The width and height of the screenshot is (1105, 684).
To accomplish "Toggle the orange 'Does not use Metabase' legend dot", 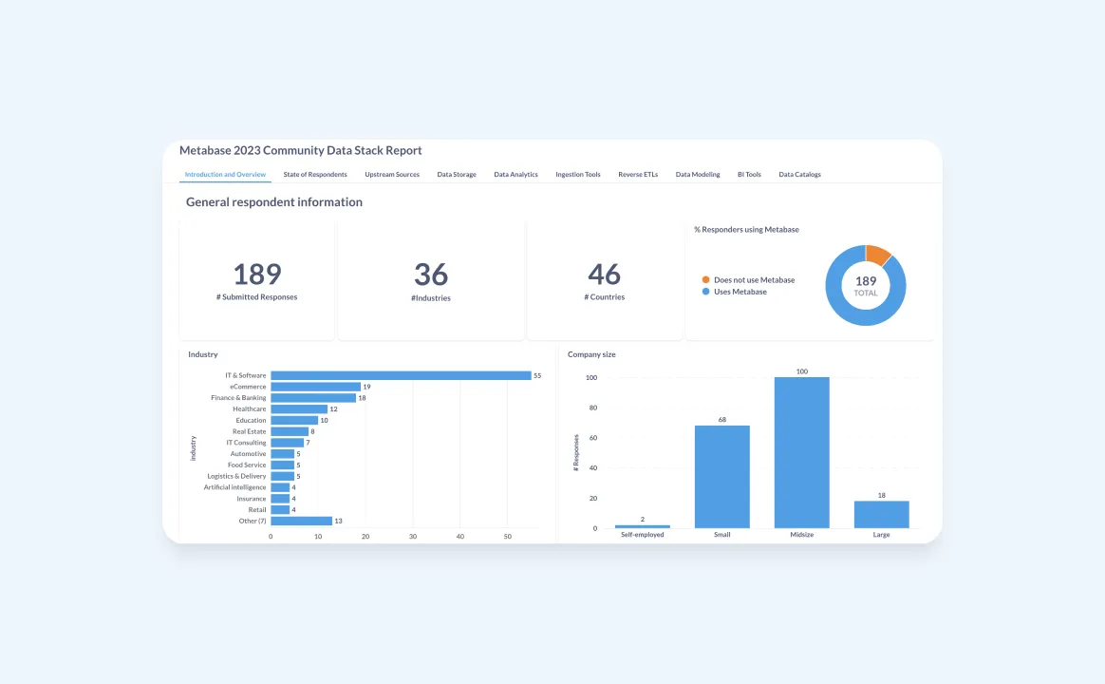I will coord(706,280).
